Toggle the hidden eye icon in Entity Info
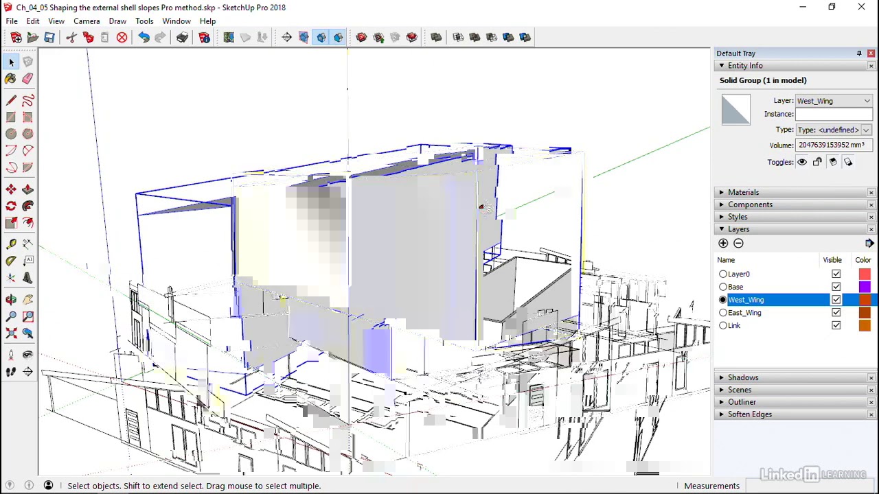This screenshot has height=494, width=879. (801, 162)
